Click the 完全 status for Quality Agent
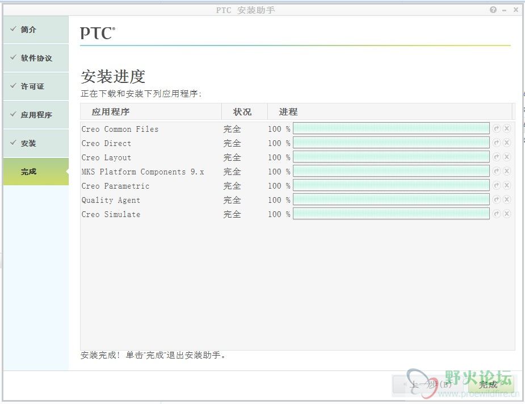 click(x=232, y=200)
